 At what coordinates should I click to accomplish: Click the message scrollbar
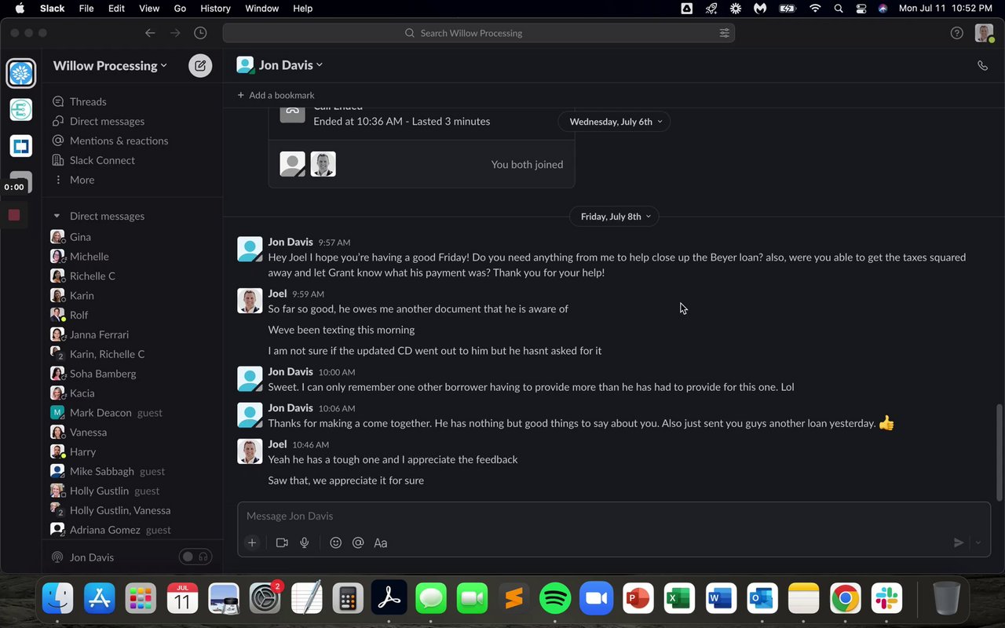[x=999, y=451]
